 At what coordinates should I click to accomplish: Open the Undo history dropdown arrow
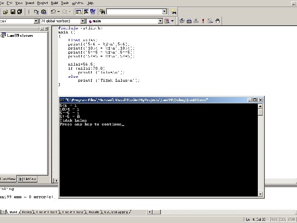[x=59, y=12]
